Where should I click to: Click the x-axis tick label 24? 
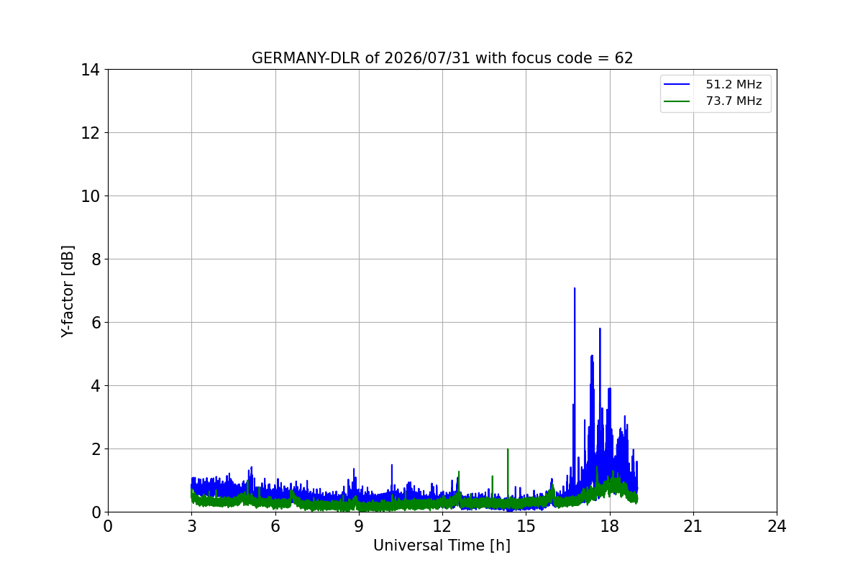pos(777,526)
